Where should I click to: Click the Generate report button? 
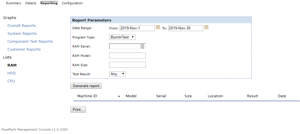pyautogui.click(x=86, y=86)
